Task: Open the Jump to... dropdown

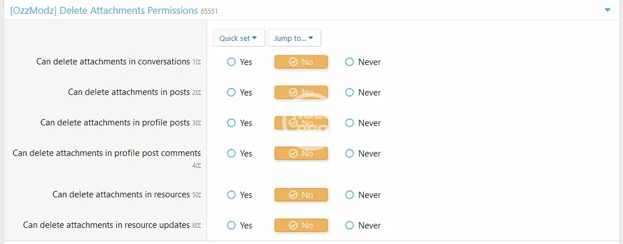Action: (x=294, y=38)
